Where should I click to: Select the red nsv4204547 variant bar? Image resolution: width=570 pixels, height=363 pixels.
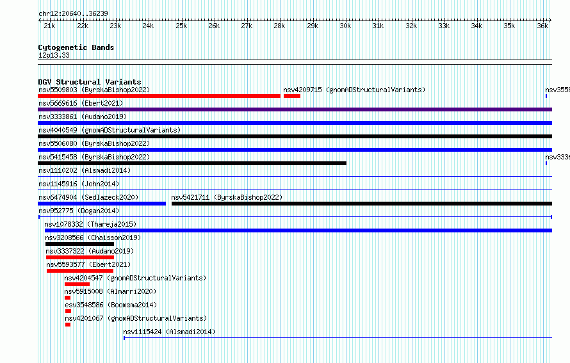(77, 284)
